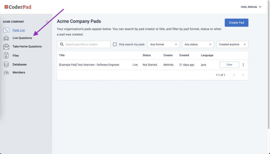Viewport: 270px width, 154px height.
Task: Open the three-dot options menu for Example Pad
Action: pyautogui.click(x=243, y=65)
